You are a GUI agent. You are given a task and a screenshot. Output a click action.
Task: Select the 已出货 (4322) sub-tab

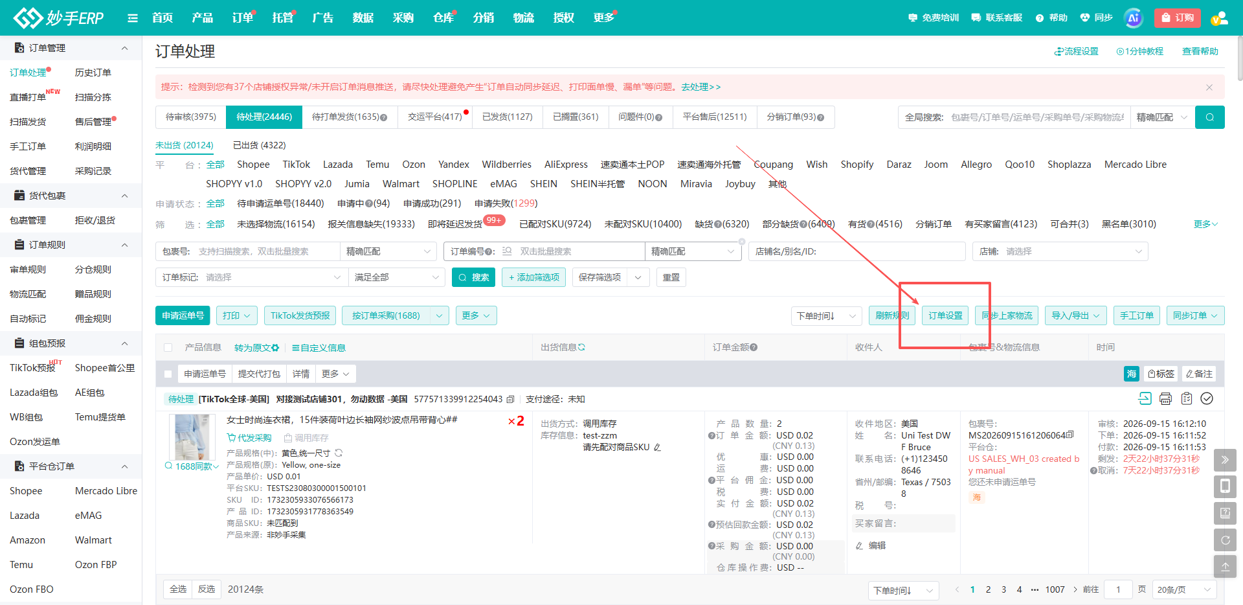[259, 145]
